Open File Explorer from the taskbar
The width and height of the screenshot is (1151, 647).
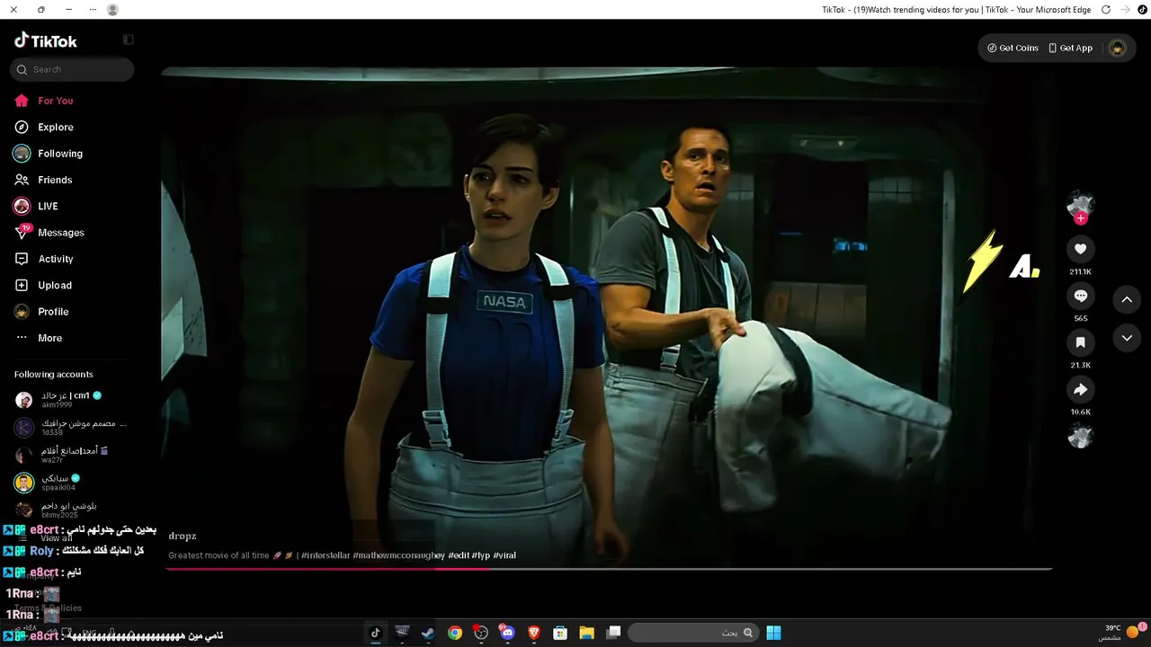(x=586, y=633)
